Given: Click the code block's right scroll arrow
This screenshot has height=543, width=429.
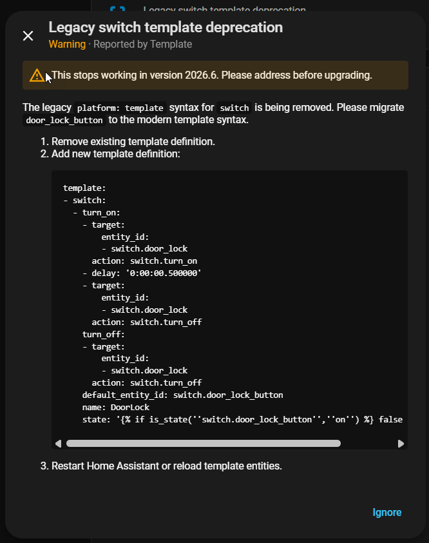Looking at the screenshot, I should tap(401, 444).
